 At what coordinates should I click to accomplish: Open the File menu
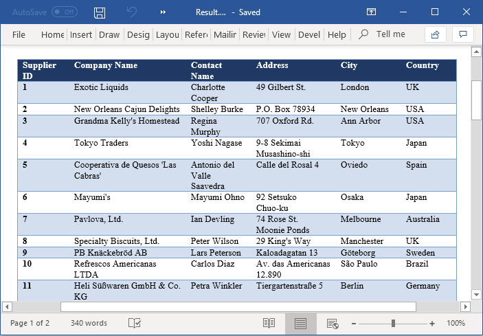click(x=19, y=34)
